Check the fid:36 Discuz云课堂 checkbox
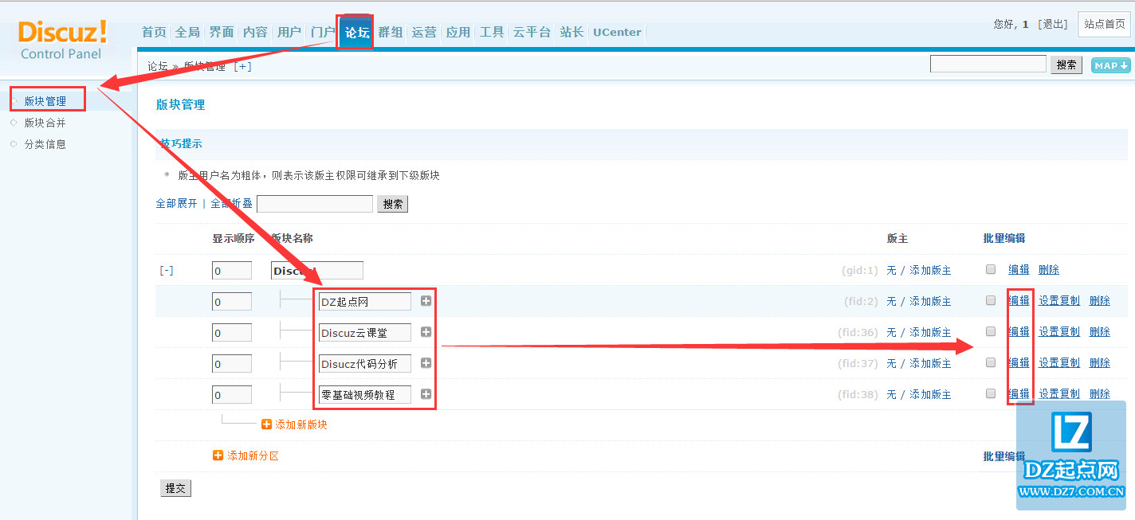1135x520 pixels. pos(991,331)
